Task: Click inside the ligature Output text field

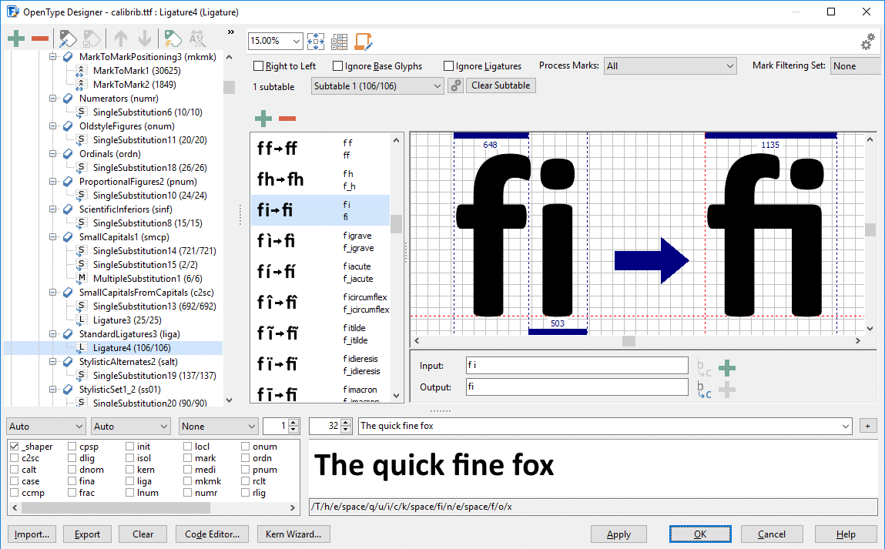Action: click(576, 387)
